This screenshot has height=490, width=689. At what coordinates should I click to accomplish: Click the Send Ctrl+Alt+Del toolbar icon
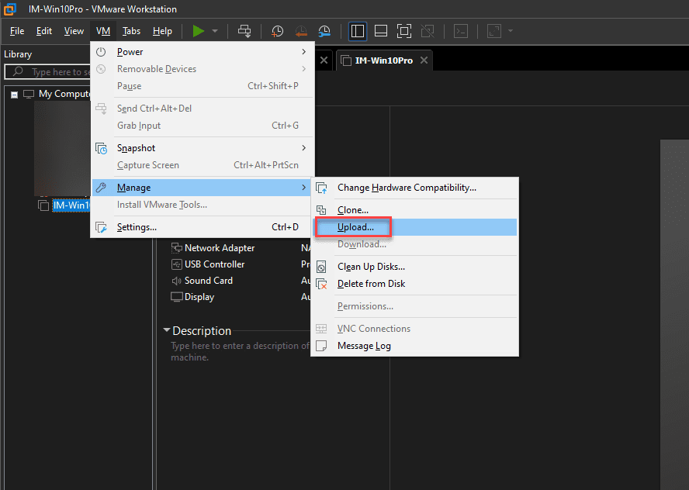click(244, 31)
